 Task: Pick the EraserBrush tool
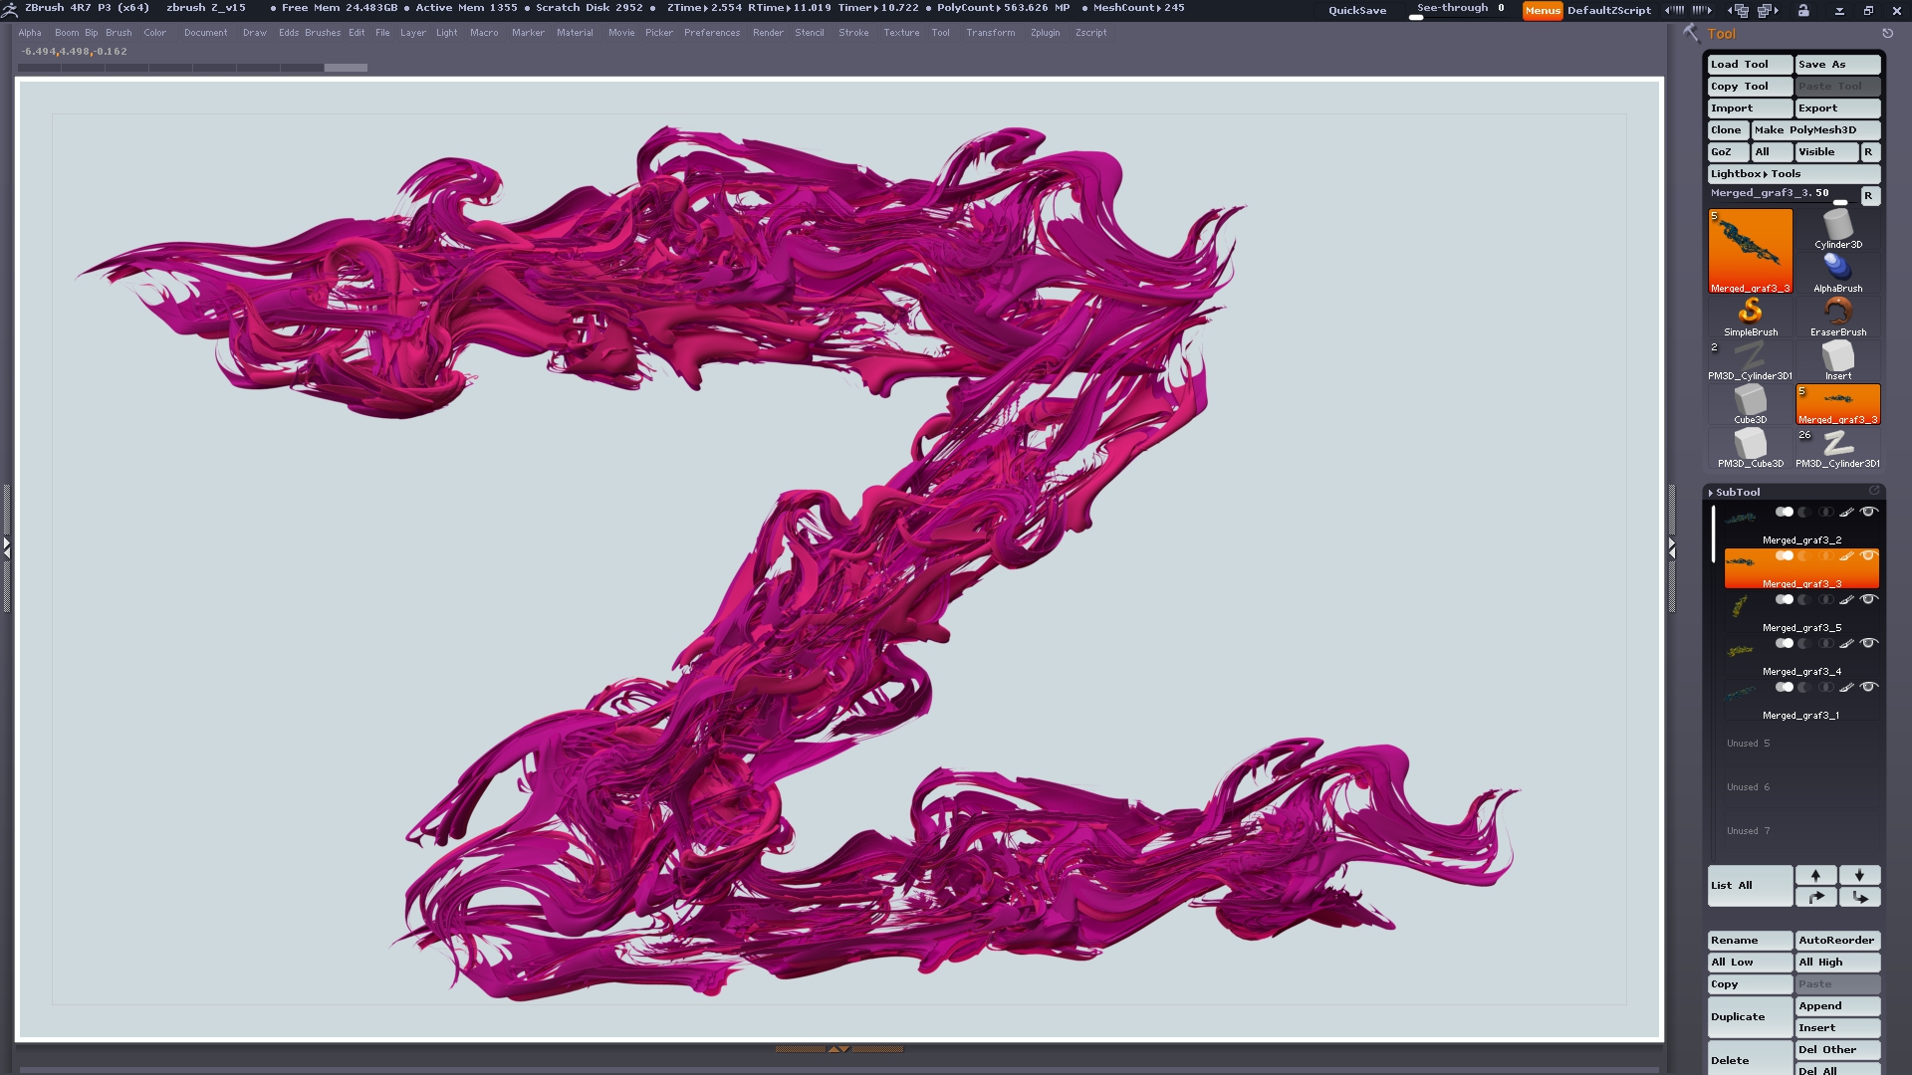(1837, 316)
